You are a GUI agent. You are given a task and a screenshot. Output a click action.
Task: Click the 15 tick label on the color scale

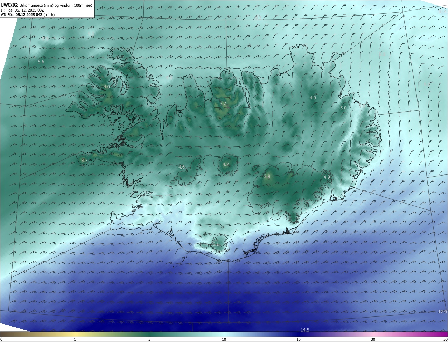pos(299,339)
